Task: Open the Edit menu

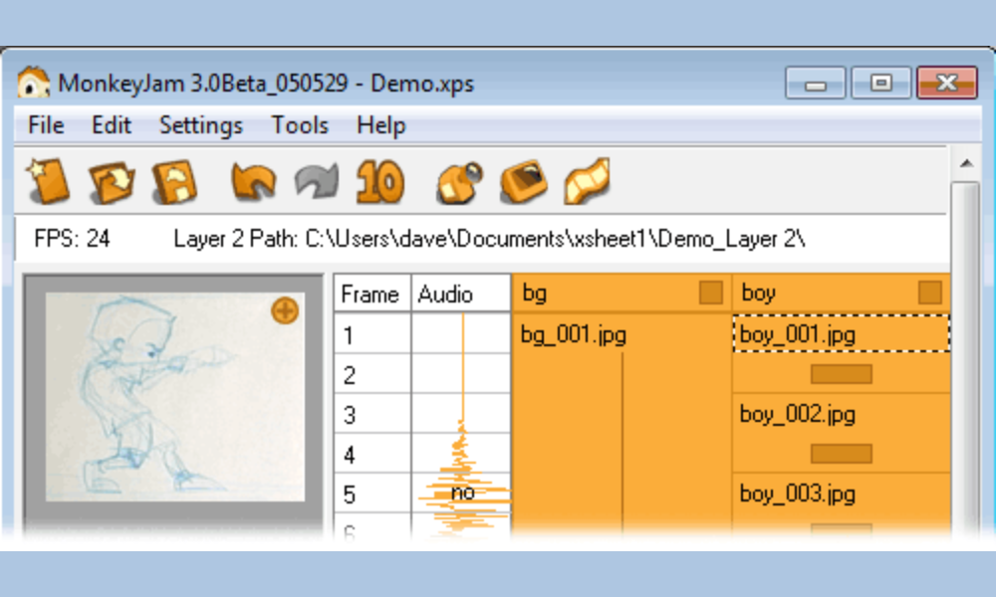Action: [x=112, y=125]
